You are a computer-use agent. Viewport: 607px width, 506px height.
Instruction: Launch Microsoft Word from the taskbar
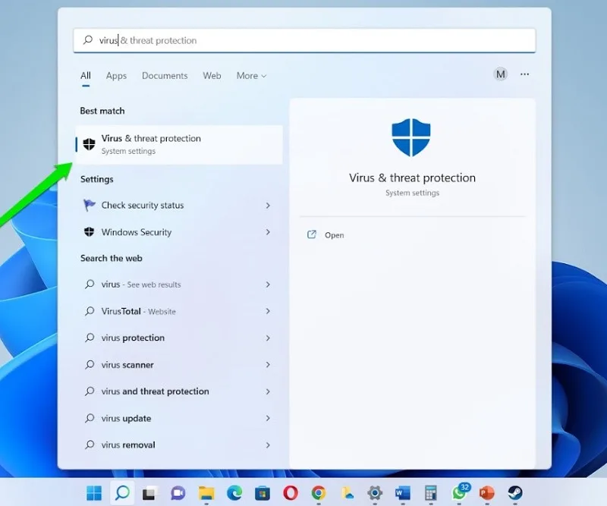click(403, 493)
